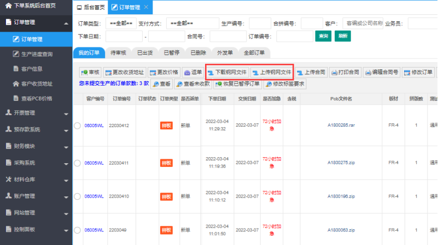
Task: Select radio button for order 22030411
Action: [x=78, y=163]
